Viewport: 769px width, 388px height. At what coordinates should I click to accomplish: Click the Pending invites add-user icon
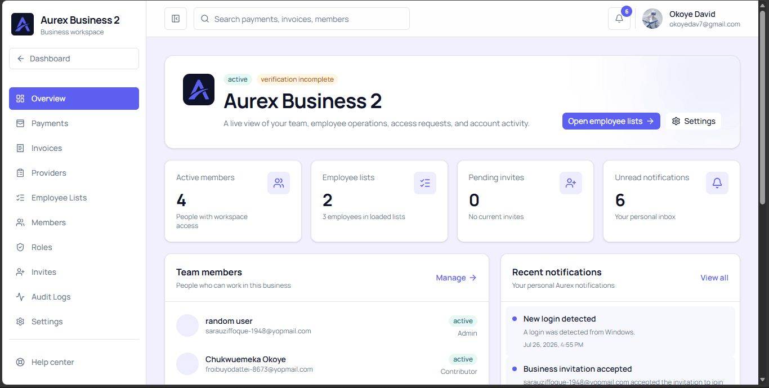click(x=571, y=183)
